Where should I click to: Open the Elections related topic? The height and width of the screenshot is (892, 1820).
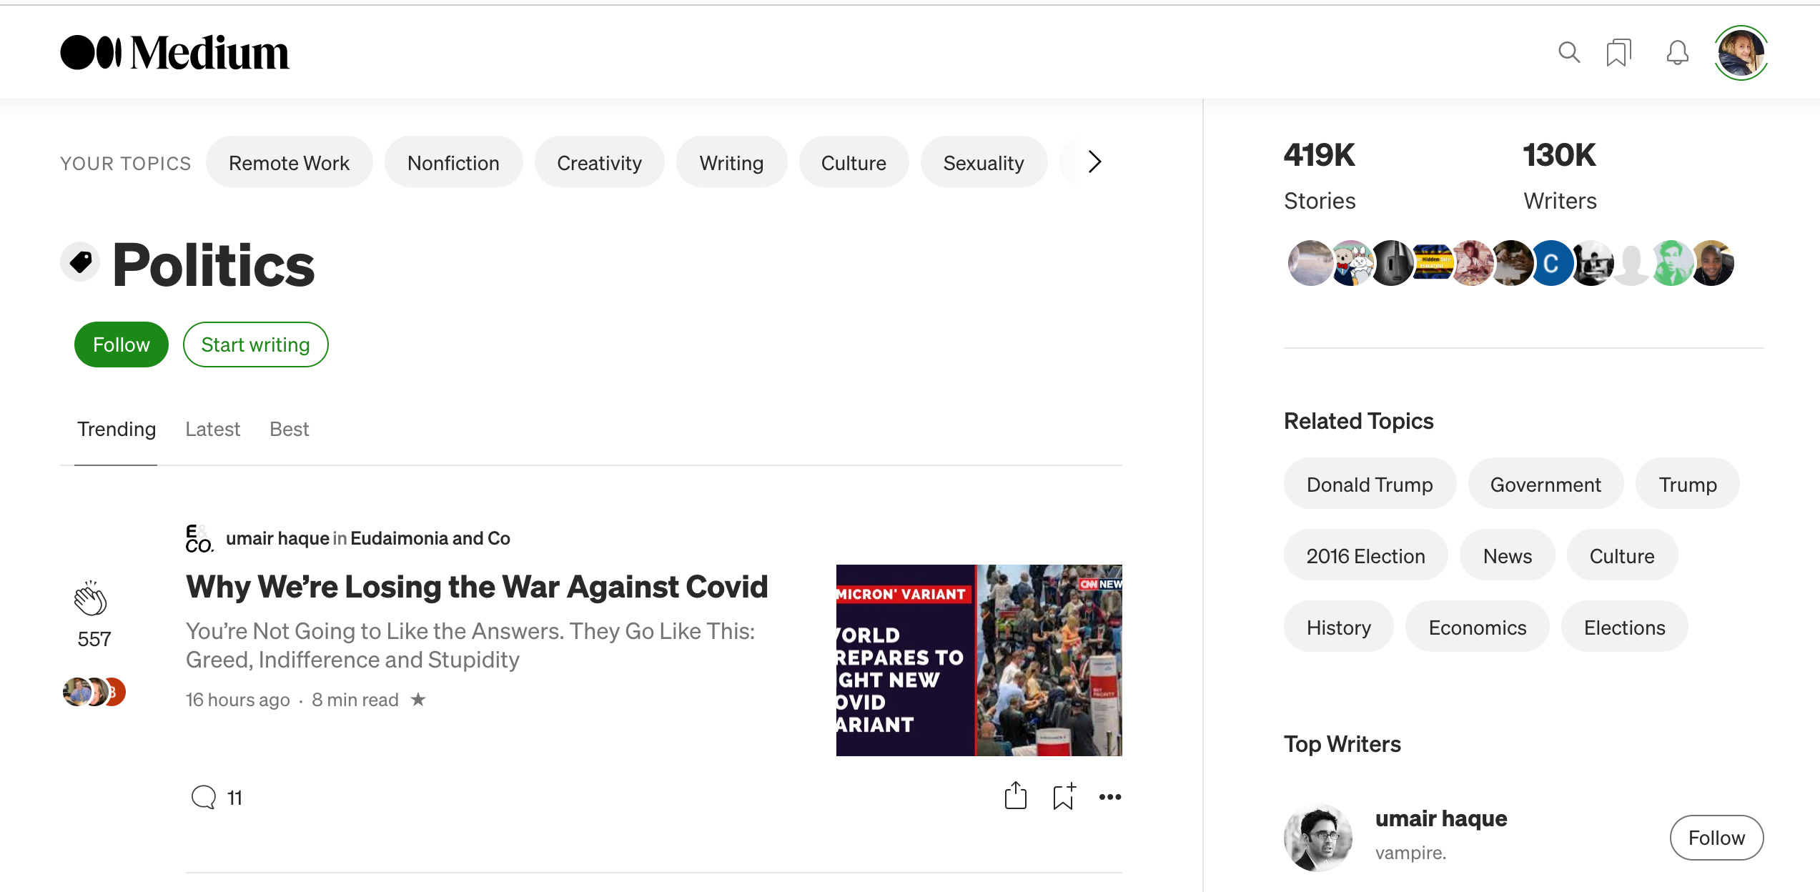click(x=1624, y=627)
